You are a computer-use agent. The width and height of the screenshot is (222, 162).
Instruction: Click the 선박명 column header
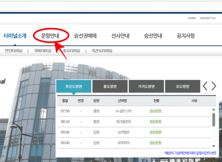[x=122, y=101]
